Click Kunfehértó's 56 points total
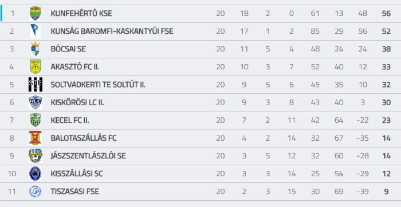Screen dimensions: 401x207 [386, 14]
